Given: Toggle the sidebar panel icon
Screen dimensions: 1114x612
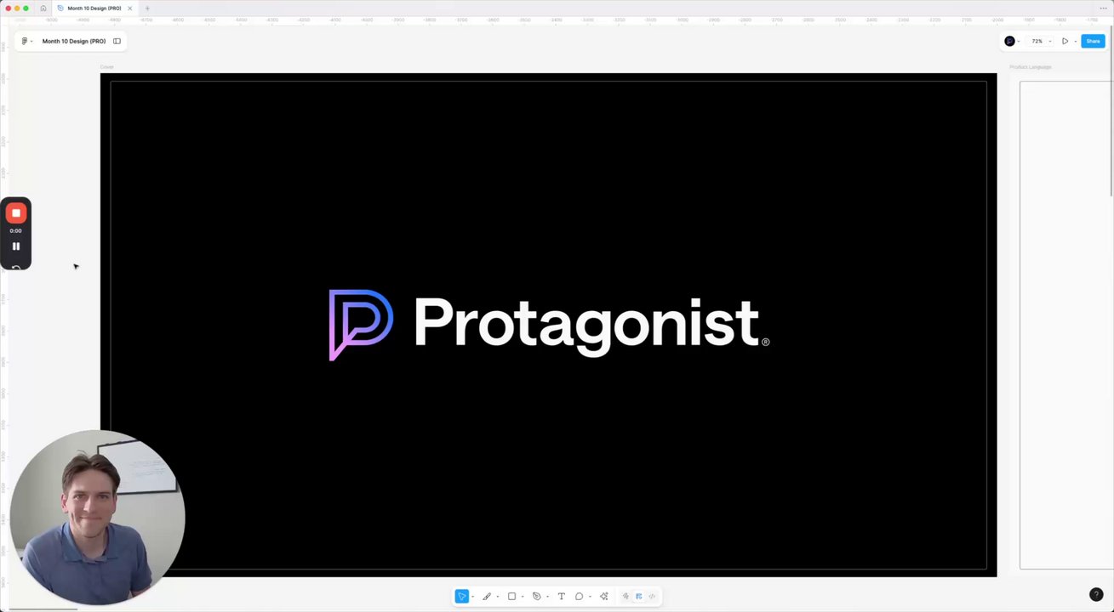Looking at the screenshot, I should tap(117, 41).
